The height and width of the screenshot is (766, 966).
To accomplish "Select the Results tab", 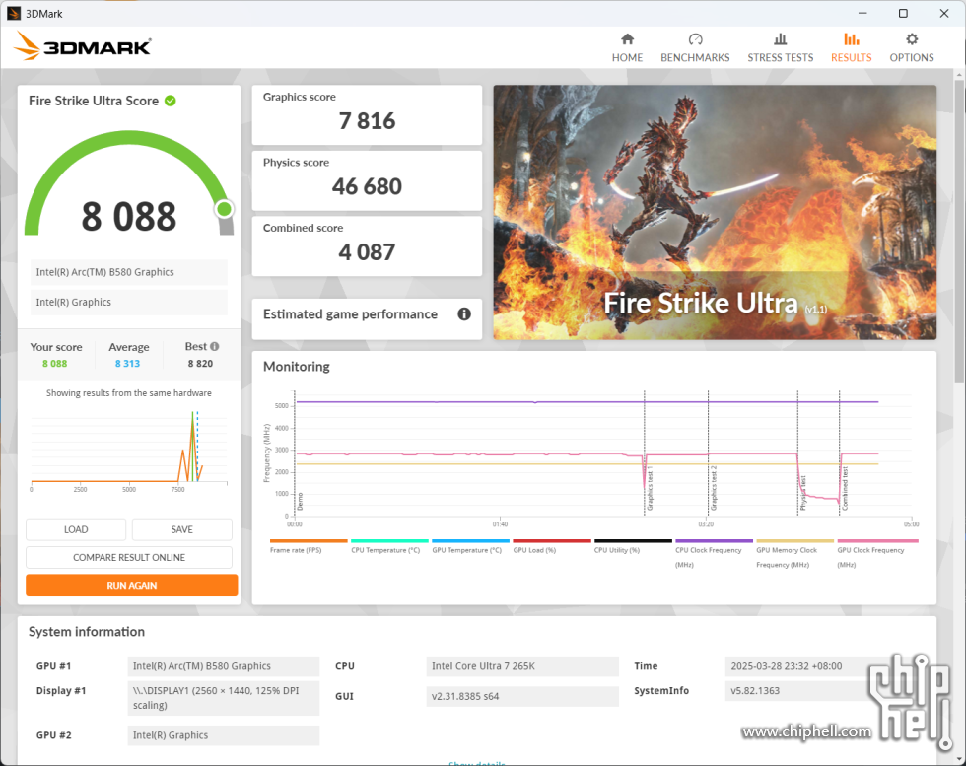I will (x=851, y=48).
